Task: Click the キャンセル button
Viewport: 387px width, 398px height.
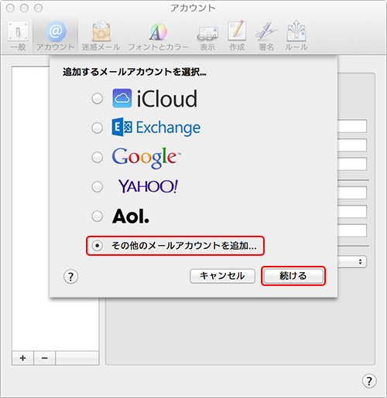Action: (x=222, y=276)
